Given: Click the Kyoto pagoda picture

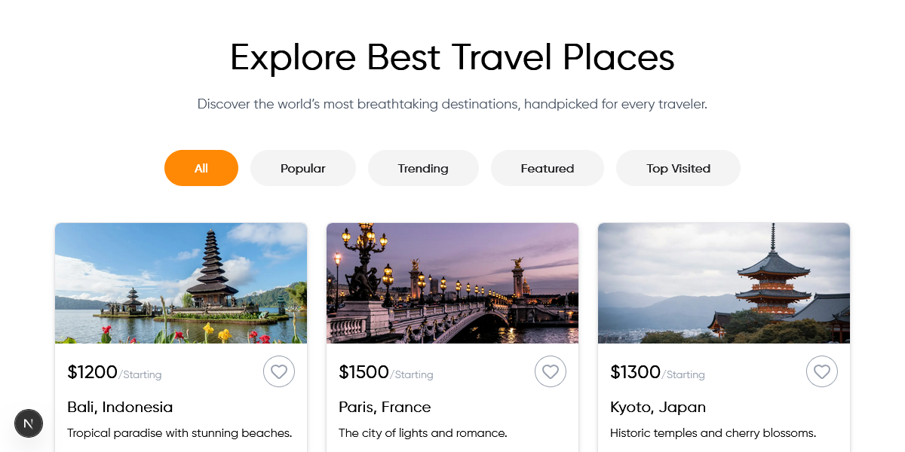Looking at the screenshot, I should (x=724, y=283).
